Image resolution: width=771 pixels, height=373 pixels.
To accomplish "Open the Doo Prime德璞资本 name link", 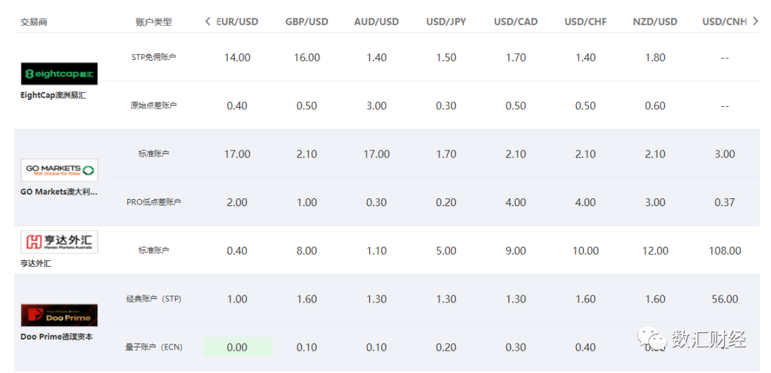I will (x=56, y=337).
